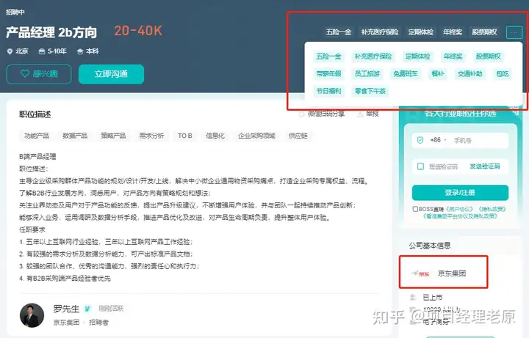Viewport: 529px width, 338px height.
Task: Click the location pin icon beside 北京
Action: pos(10,51)
